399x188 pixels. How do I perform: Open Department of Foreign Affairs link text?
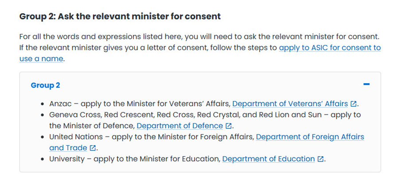(x=310, y=137)
